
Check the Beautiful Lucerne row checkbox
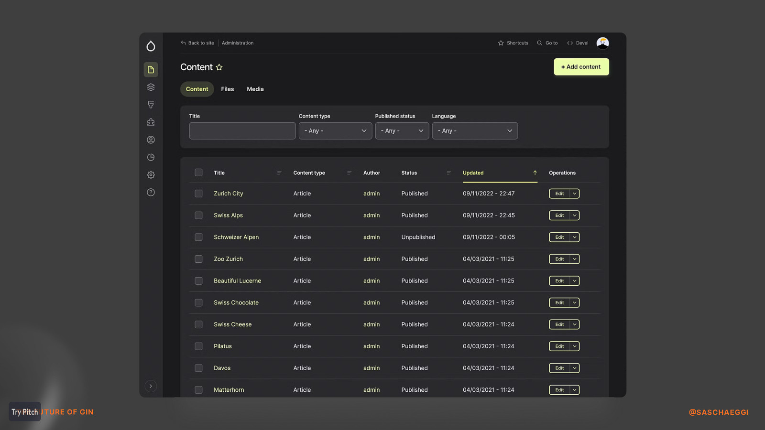[x=198, y=281]
